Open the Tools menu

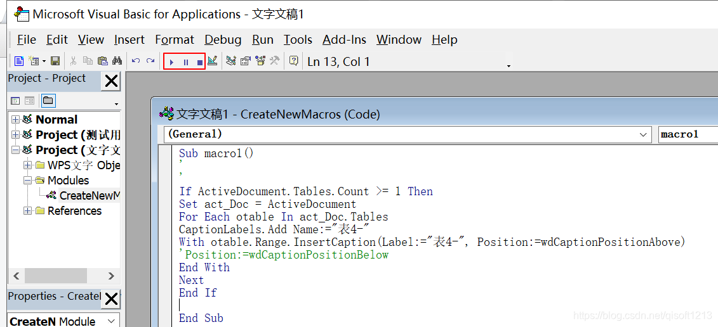click(298, 40)
